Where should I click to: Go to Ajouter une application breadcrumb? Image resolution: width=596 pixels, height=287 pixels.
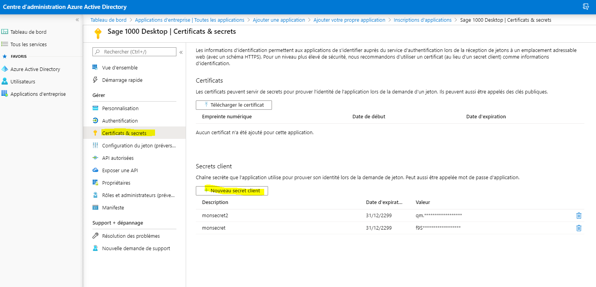click(x=279, y=20)
